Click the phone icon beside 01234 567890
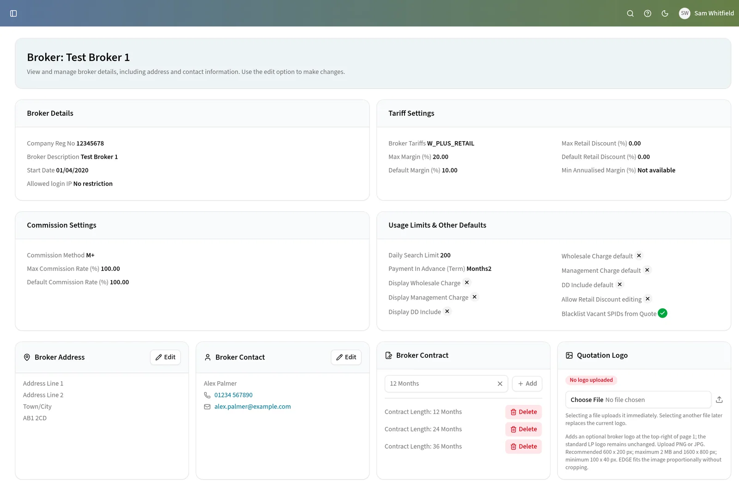This screenshot has width=739, height=486. point(207,395)
